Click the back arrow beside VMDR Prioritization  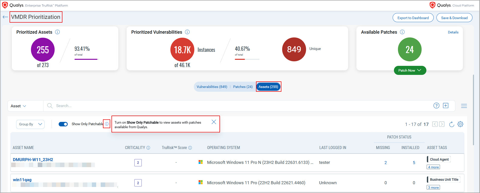pos(5,17)
